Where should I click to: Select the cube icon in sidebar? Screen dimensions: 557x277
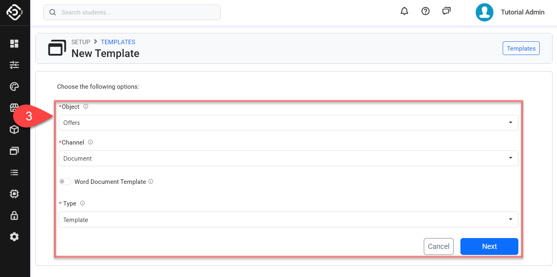[14, 130]
